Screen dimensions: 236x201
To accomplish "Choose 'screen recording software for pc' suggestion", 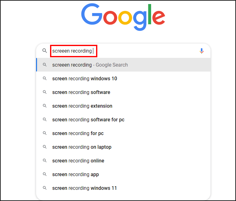I will coord(88,120).
